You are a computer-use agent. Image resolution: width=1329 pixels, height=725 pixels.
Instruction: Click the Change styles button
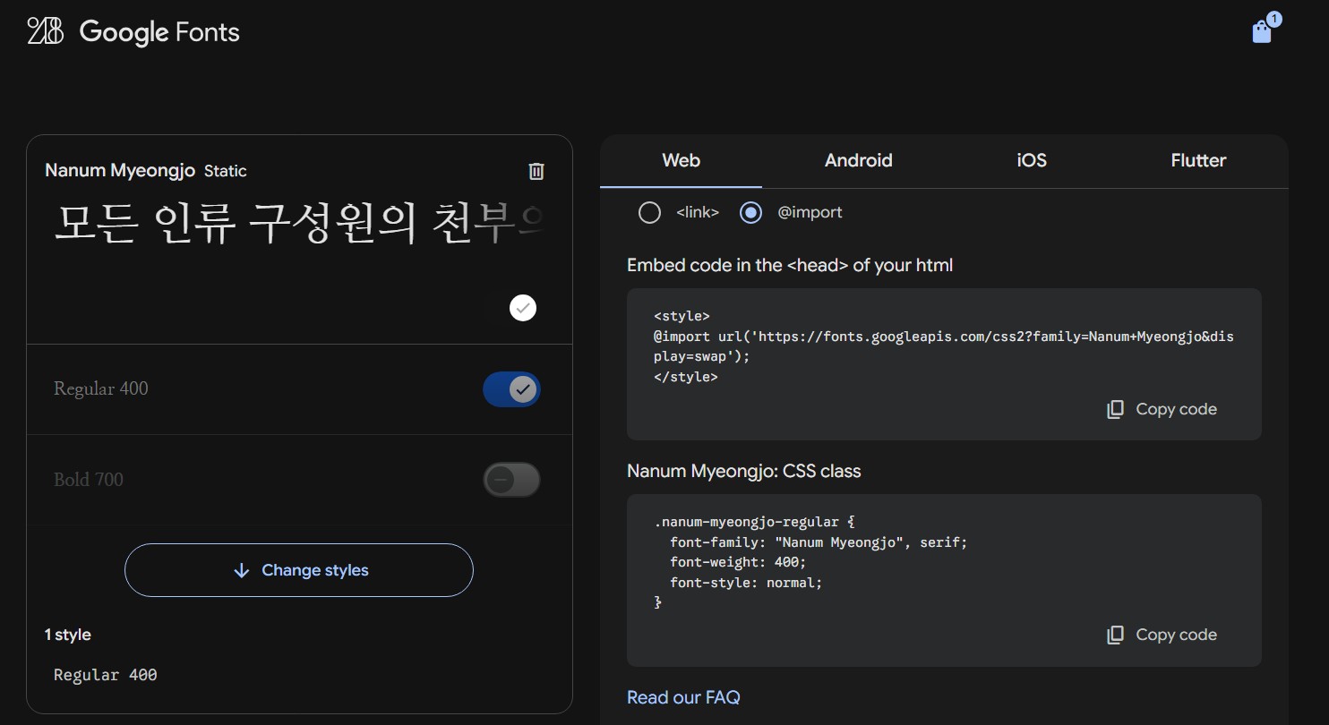tap(299, 570)
